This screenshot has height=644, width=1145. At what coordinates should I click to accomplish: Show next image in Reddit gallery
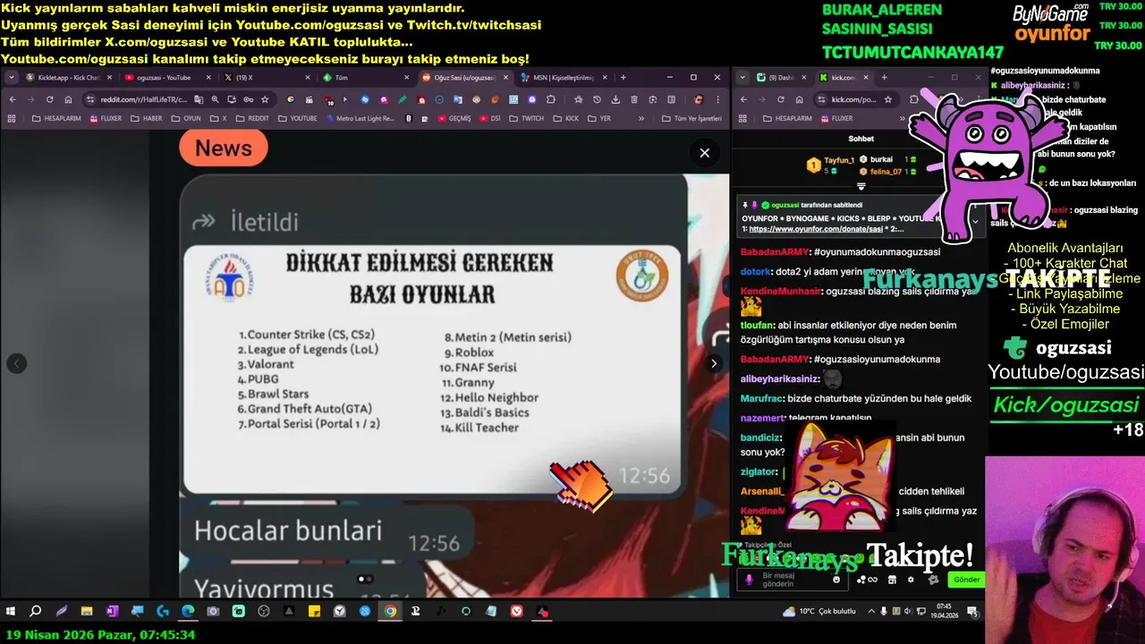pyautogui.click(x=713, y=363)
